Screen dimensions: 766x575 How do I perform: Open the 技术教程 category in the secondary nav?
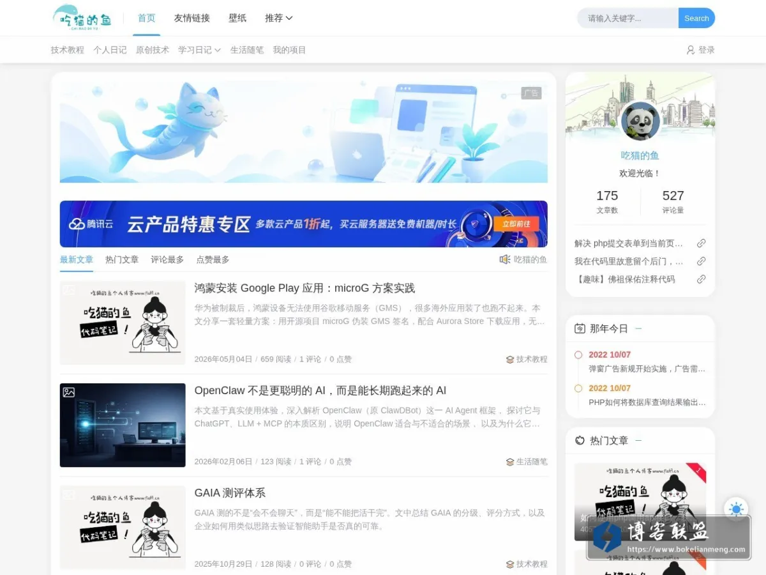[x=68, y=50]
